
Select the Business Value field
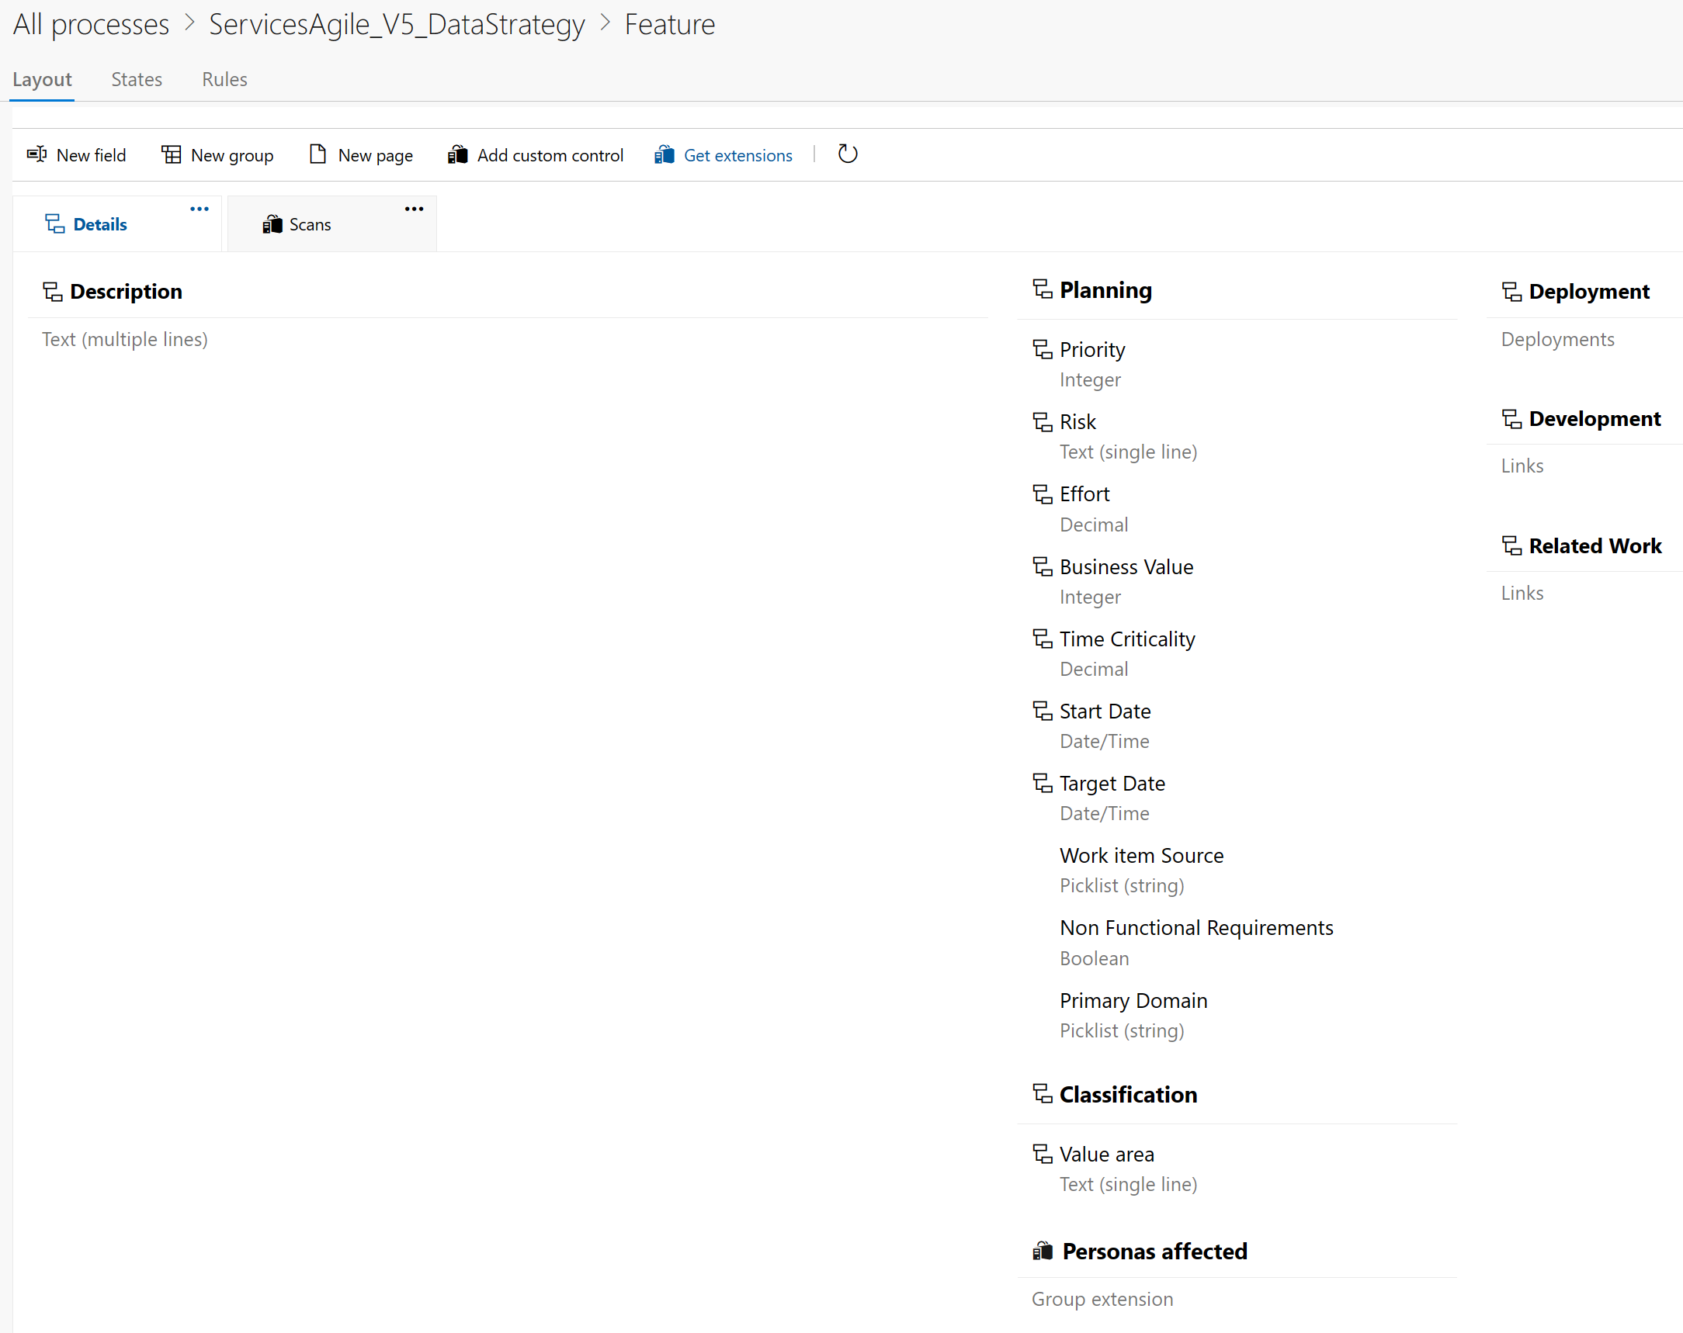[1126, 566]
